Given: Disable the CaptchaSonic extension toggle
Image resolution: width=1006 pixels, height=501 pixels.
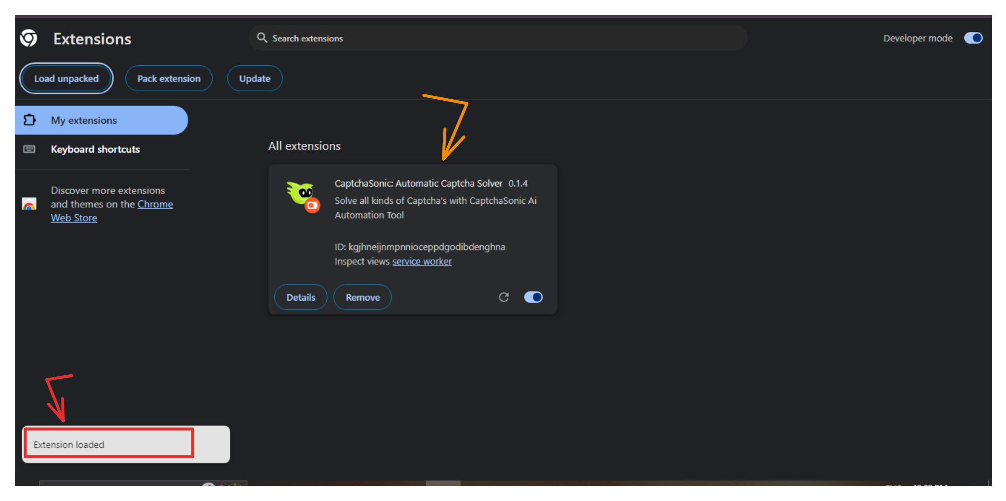Looking at the screenshot, I should pyautogui.click(x=533, y=297).
